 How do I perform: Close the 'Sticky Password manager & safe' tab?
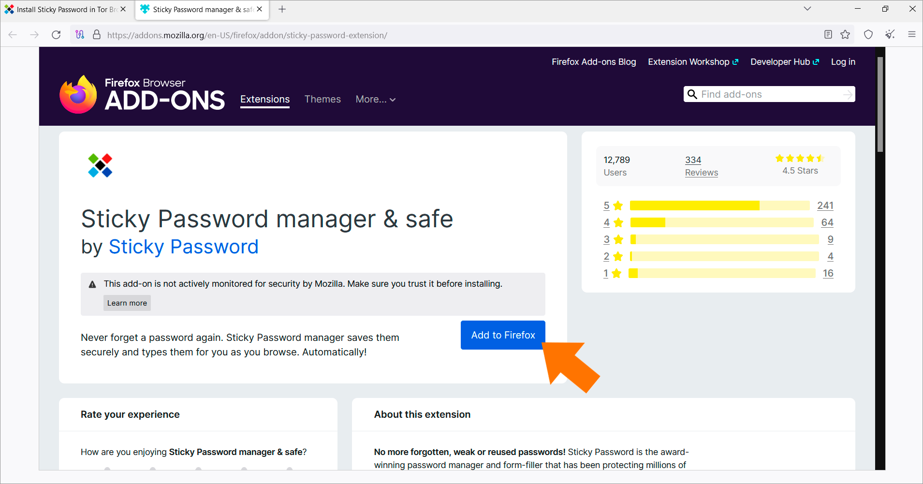(260, 9)
